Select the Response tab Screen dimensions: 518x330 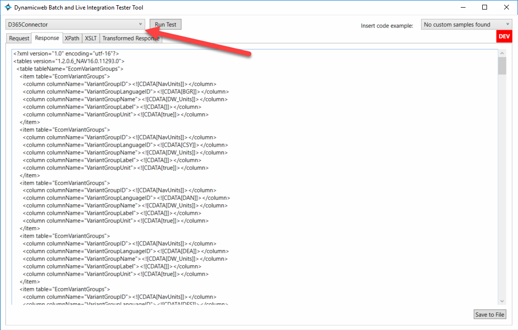pyautogui.click(x=47, y=38)
